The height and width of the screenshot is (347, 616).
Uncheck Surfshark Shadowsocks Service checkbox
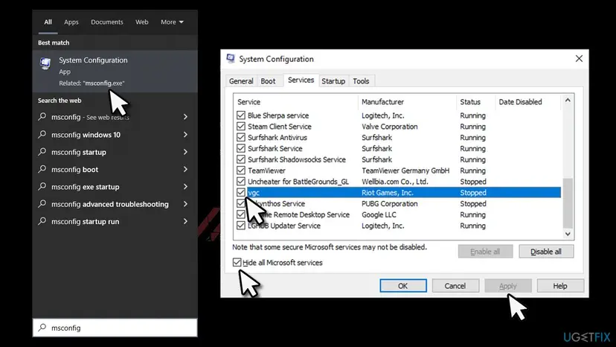[x=241, y=159]
